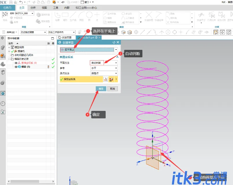Viewport: 233px width, 185px height.
Task: Click the Undo arrow icon
Action: [21, 2]
